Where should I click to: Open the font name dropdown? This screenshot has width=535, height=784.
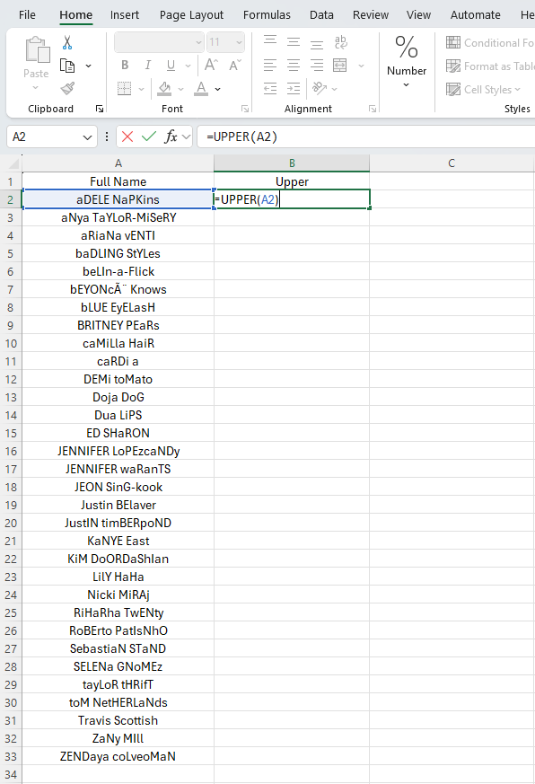click(198, 42)
